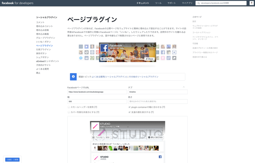Click the 詳しくはこちら button in preview
255x163 pixels.
155,137
